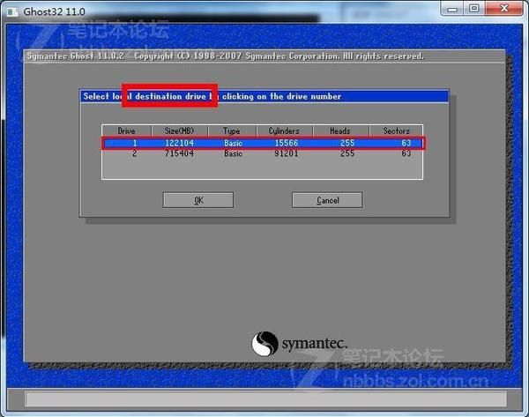This screenshot has height=417, width=529.
Task: Click the Drive column header
Action: [x=126, y=130]
